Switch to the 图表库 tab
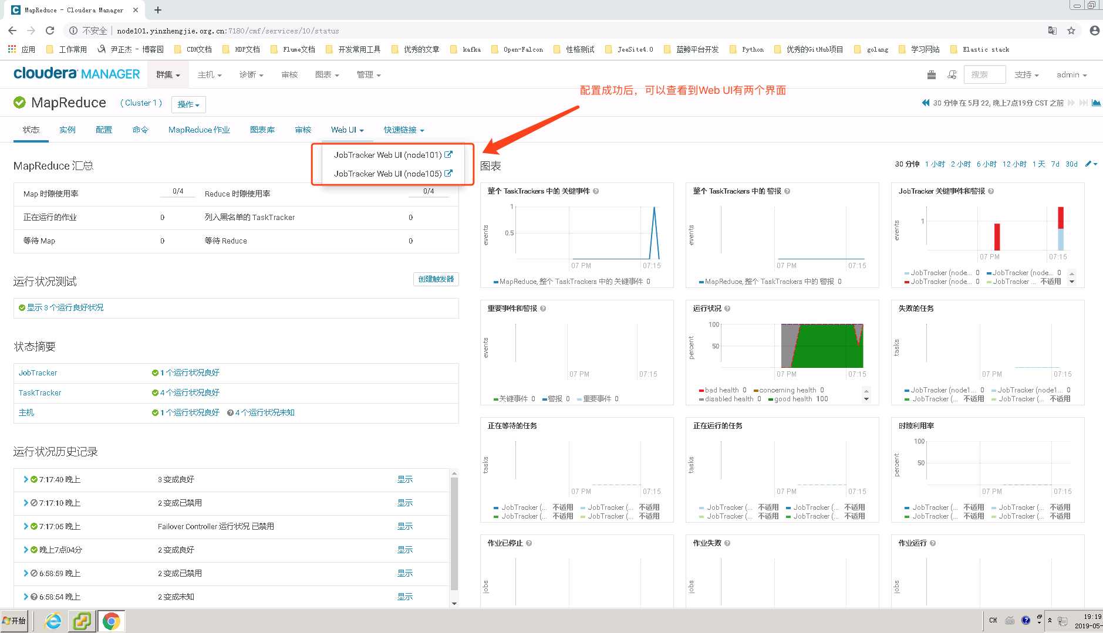The image size is (1103, 633). click(262, 130)
